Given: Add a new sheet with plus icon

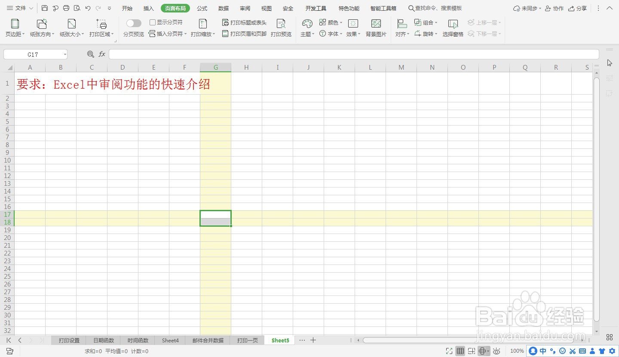Looking at the screenshot, I should [313, 340].
